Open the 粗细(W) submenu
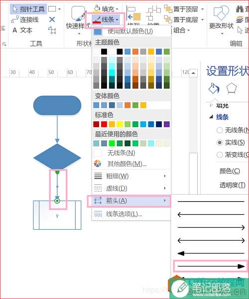 tap(131, 176)
